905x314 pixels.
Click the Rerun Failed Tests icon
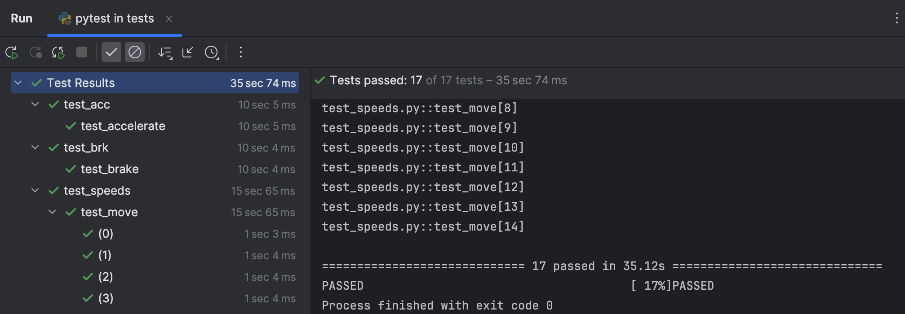tap(36, 52)
